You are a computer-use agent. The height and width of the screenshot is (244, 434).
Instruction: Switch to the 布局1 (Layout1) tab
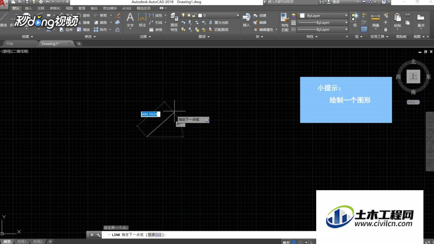[22, 242]
